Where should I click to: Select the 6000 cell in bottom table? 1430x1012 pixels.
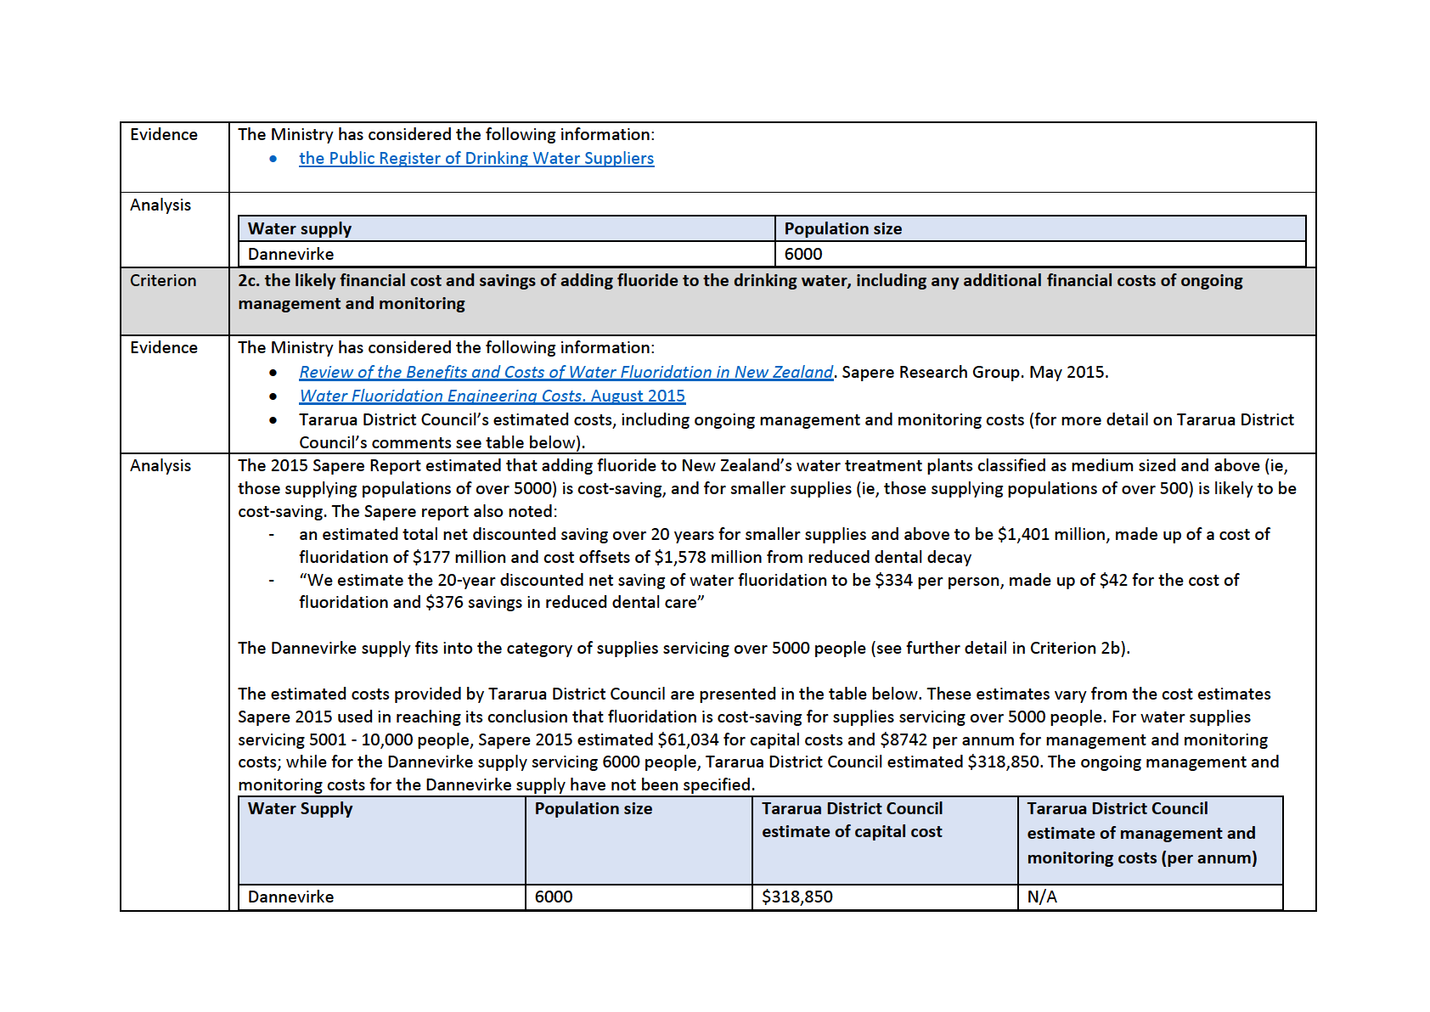coord(554,897)
